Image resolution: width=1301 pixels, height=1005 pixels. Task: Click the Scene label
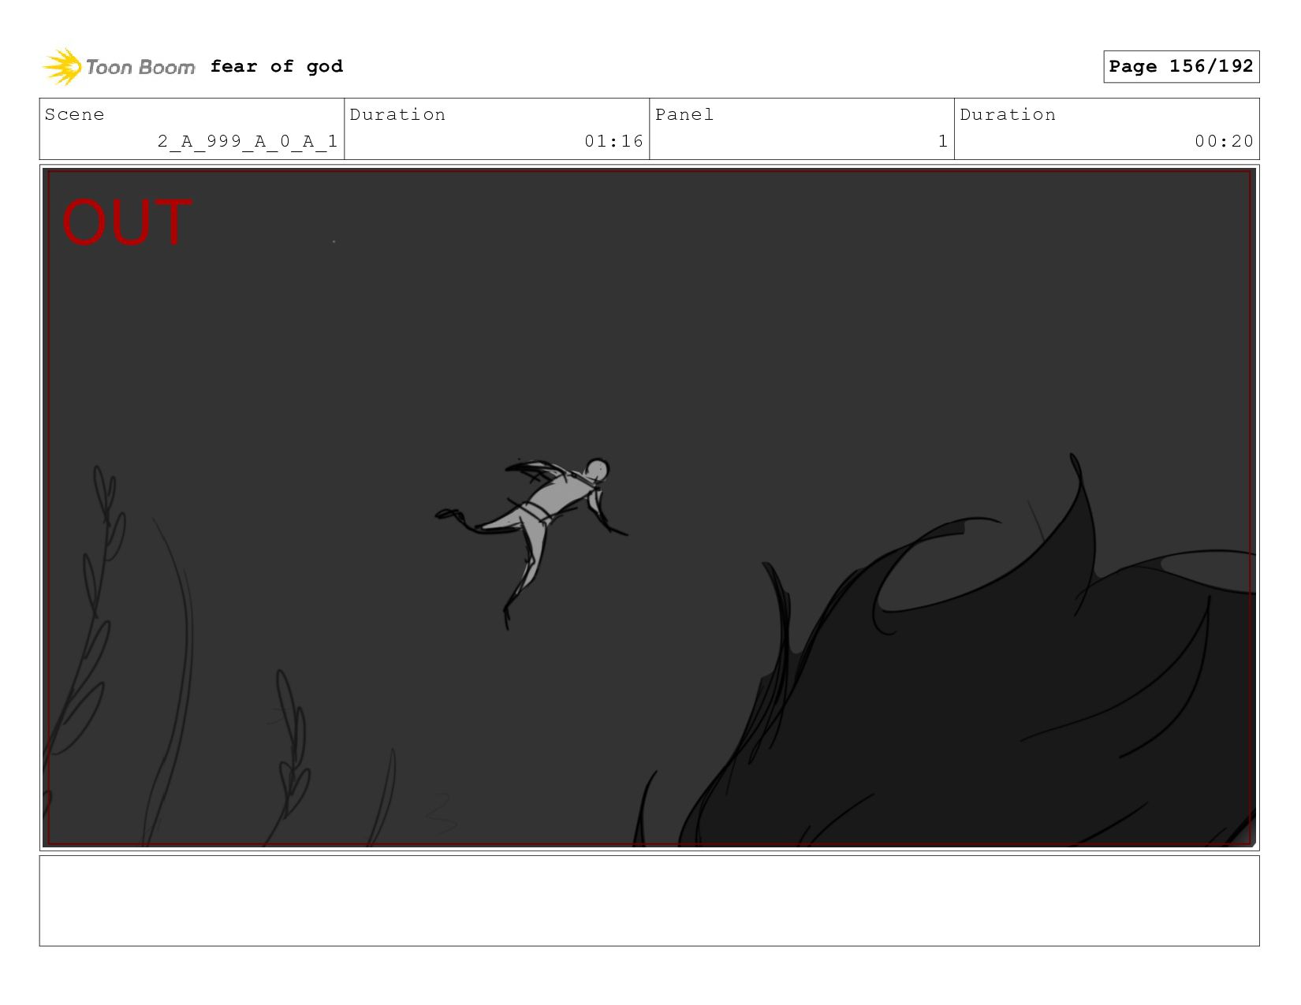click(x=74, y=114)
